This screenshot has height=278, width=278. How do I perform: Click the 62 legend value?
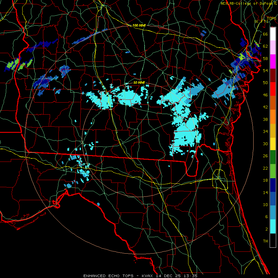[265, 46]
